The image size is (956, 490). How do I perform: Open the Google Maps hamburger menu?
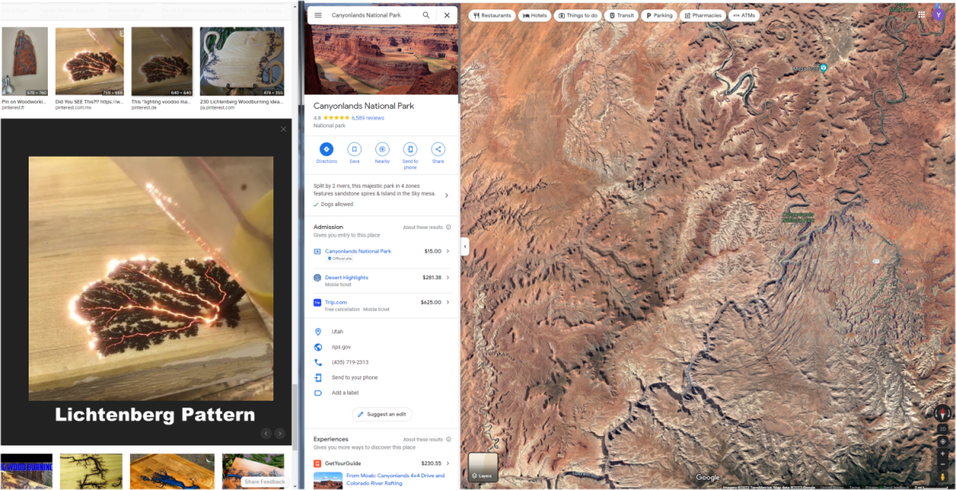point(318,15)
